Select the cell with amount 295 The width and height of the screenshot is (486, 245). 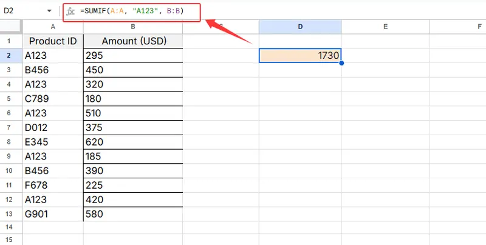tap(132, 56)
